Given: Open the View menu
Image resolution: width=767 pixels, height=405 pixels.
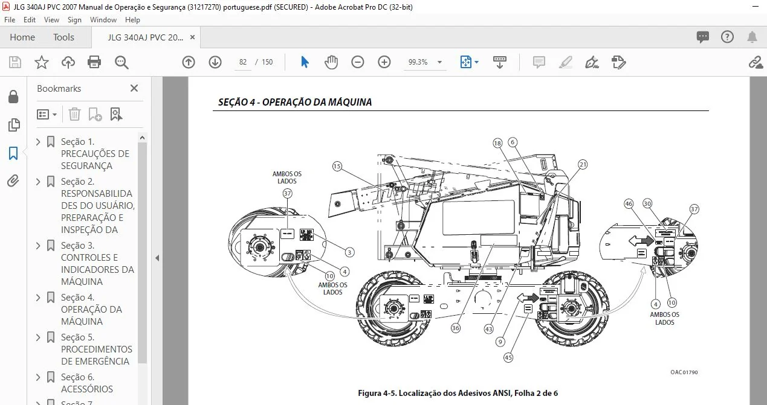Looking at the screenshot, I should click(x=51, y=20).
